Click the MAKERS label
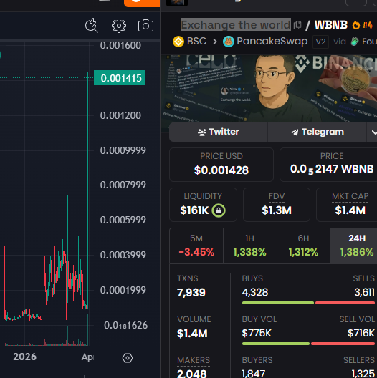Viewport: 377px width, 378px height. [x=194, y=360]
